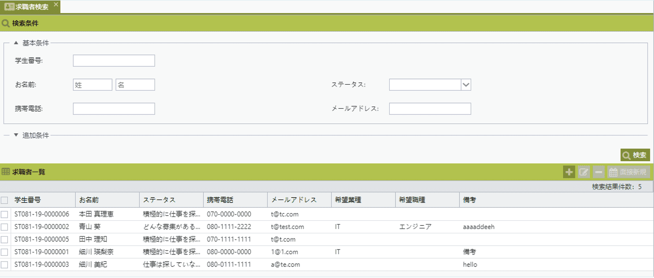Click name 細川 瑛梨奈
This screenshot has width=654, height=278.
pos(96,252)
